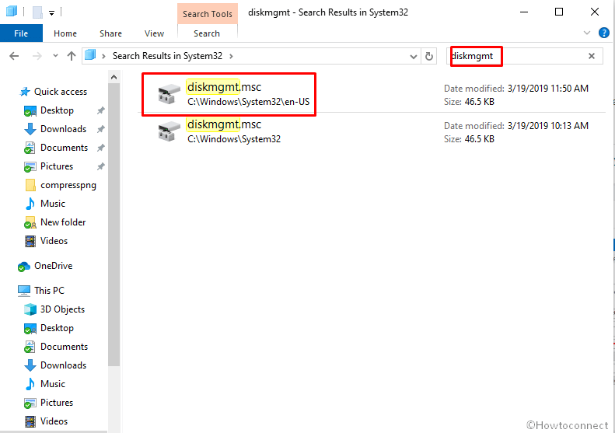The width and height of the screenshot is (615, 433).
Task: Switch to the Home ribbon tab
Action: point(65,33)
